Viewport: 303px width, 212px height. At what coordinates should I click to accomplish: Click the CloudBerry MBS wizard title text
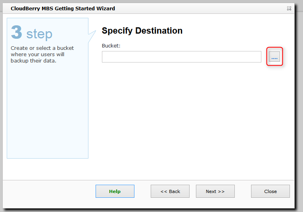63,8
